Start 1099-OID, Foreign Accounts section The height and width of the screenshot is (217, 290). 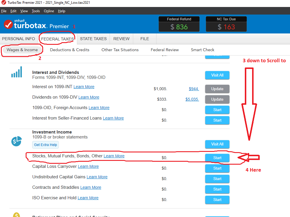[217, 110]
